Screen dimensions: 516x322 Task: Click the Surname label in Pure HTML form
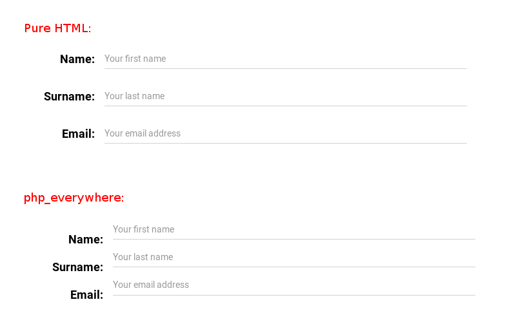70,97
